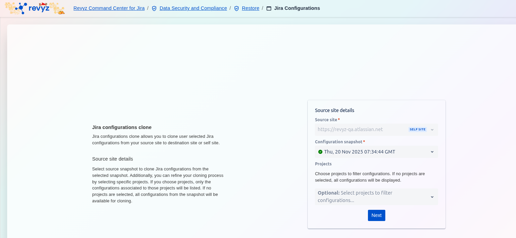Click shield icon beside Data Security and Compliance
Image resolution: width=516 pixels, height=238 pixels.
pos(154,8)
